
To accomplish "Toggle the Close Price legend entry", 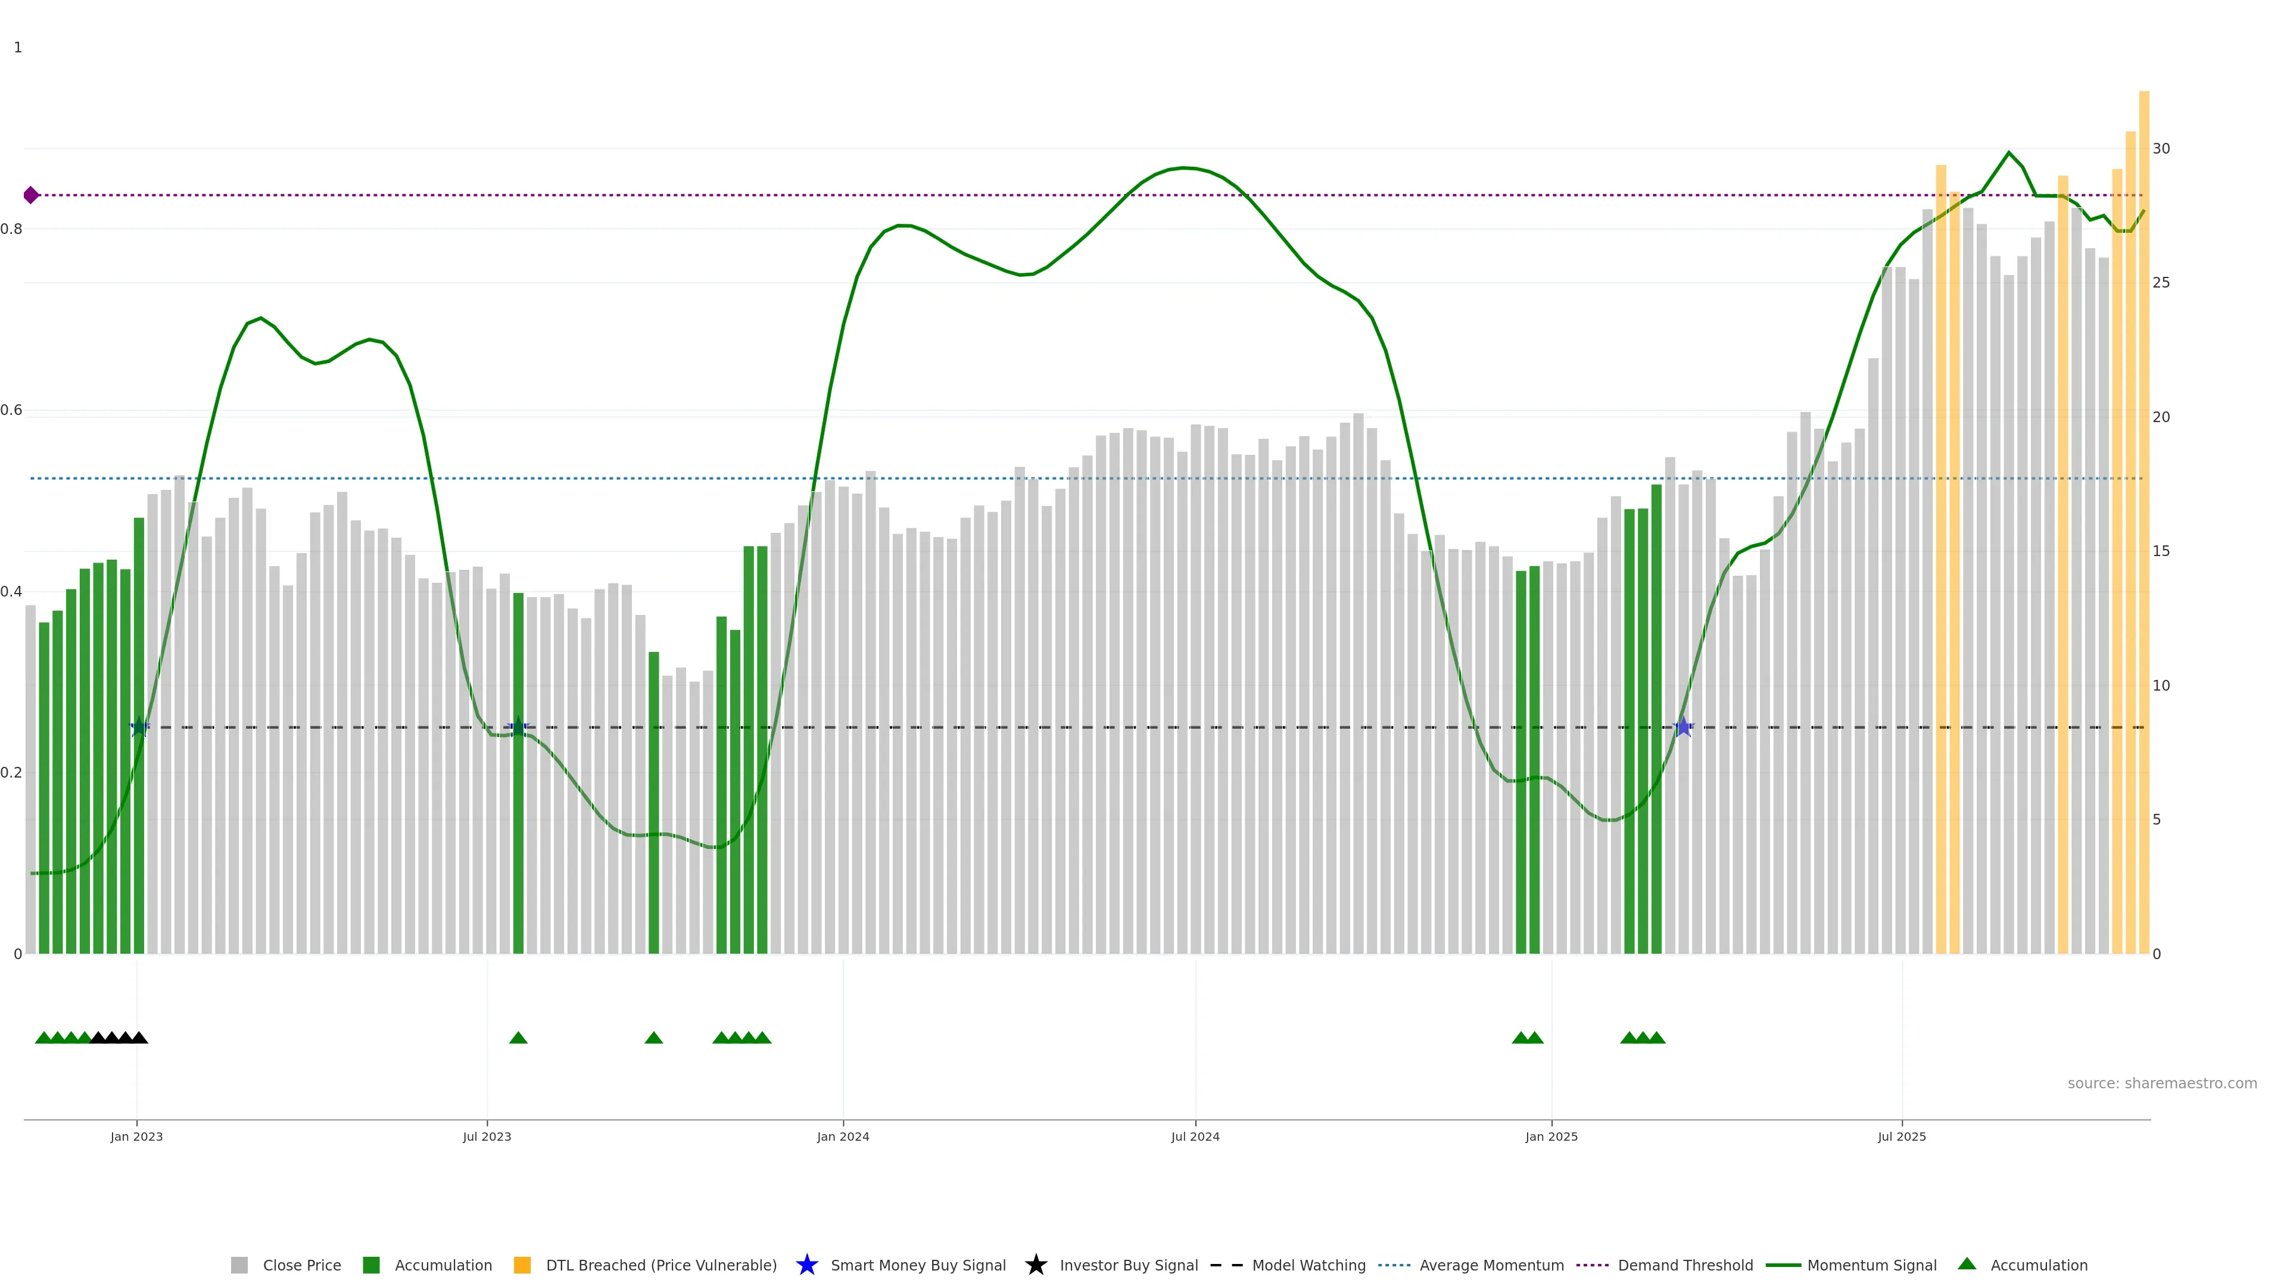I will [301, 1266].
